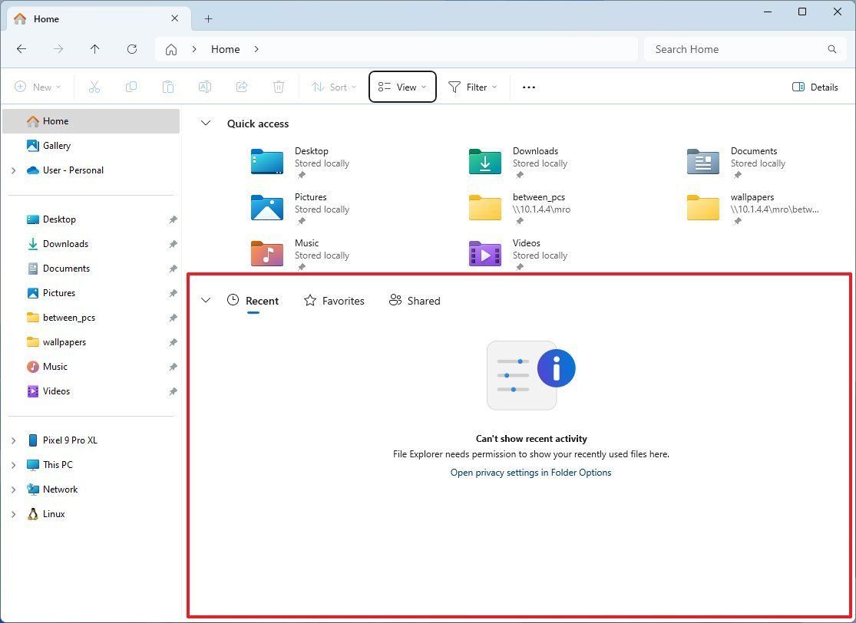Switch to the Shared tab
856x623 pixels.
pos(414,300)
